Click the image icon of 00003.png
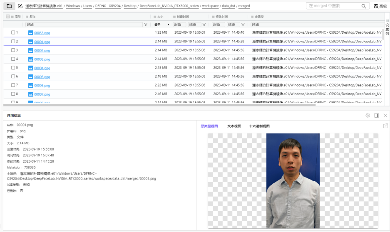This screenshot has width=390, height=232. click(31, 59)
